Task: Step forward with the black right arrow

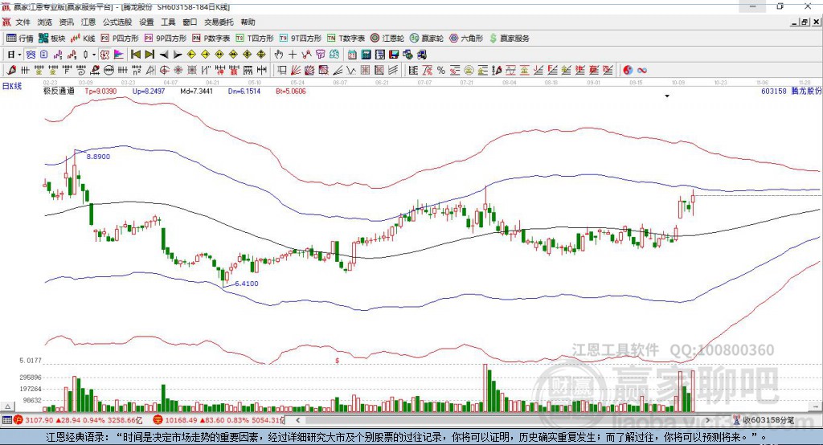Action: coord(178,54)
